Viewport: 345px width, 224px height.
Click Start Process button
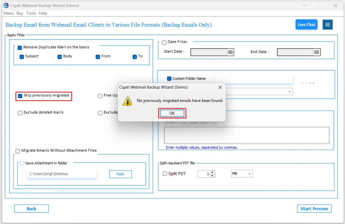pos(314,209)
